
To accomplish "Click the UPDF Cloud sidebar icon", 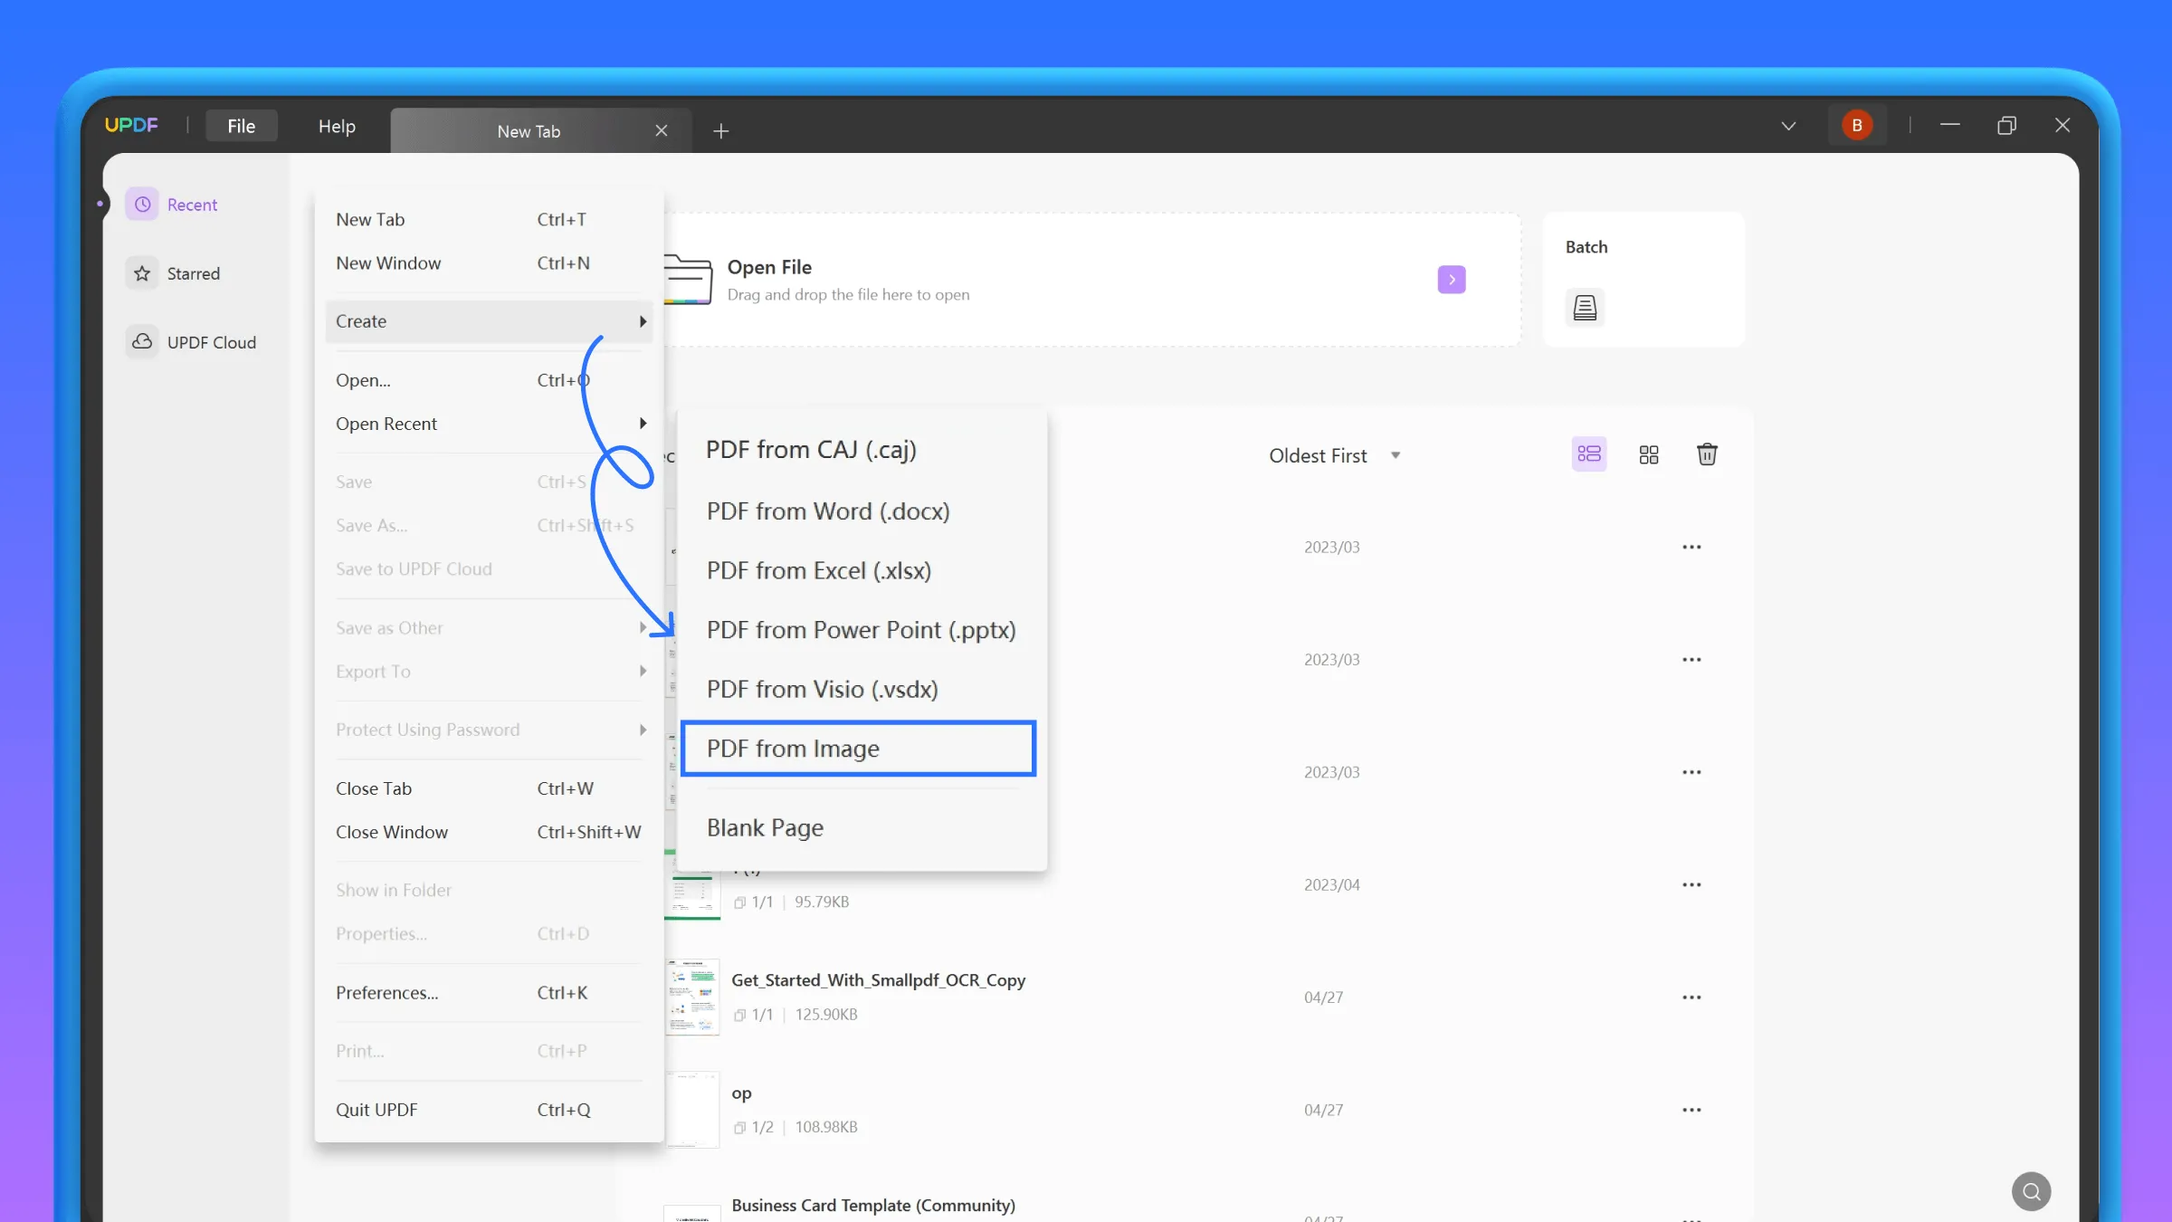I will (x=143, y=341).
